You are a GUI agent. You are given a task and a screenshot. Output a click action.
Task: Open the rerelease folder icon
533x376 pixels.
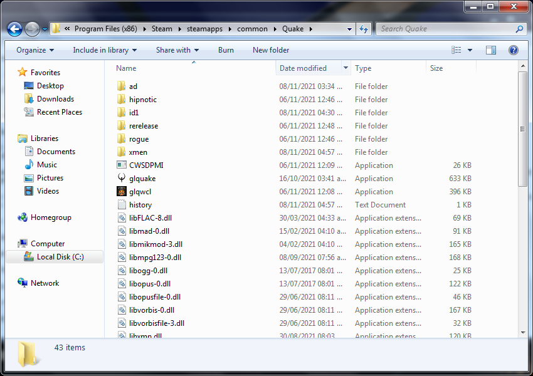122,126
